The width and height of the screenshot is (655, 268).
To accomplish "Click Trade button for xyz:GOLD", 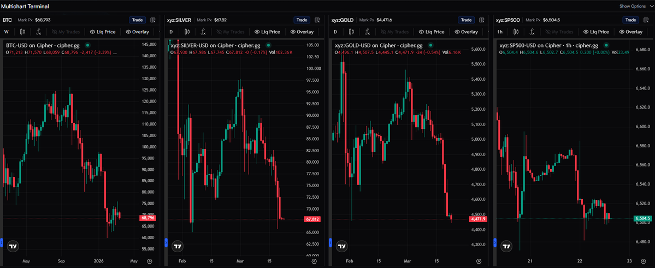I will point(466,20).
